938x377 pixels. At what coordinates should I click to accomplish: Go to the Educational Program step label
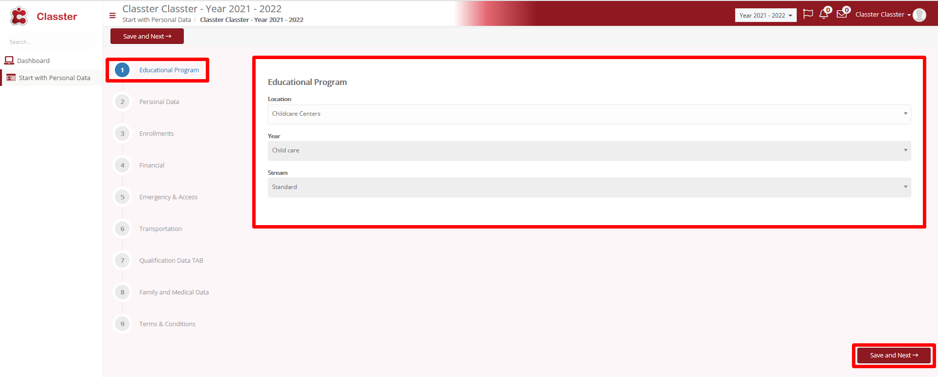click(x=169, y=70)
